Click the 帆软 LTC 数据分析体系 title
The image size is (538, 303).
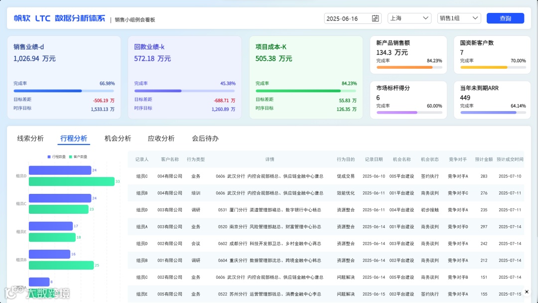pos(59,18)
